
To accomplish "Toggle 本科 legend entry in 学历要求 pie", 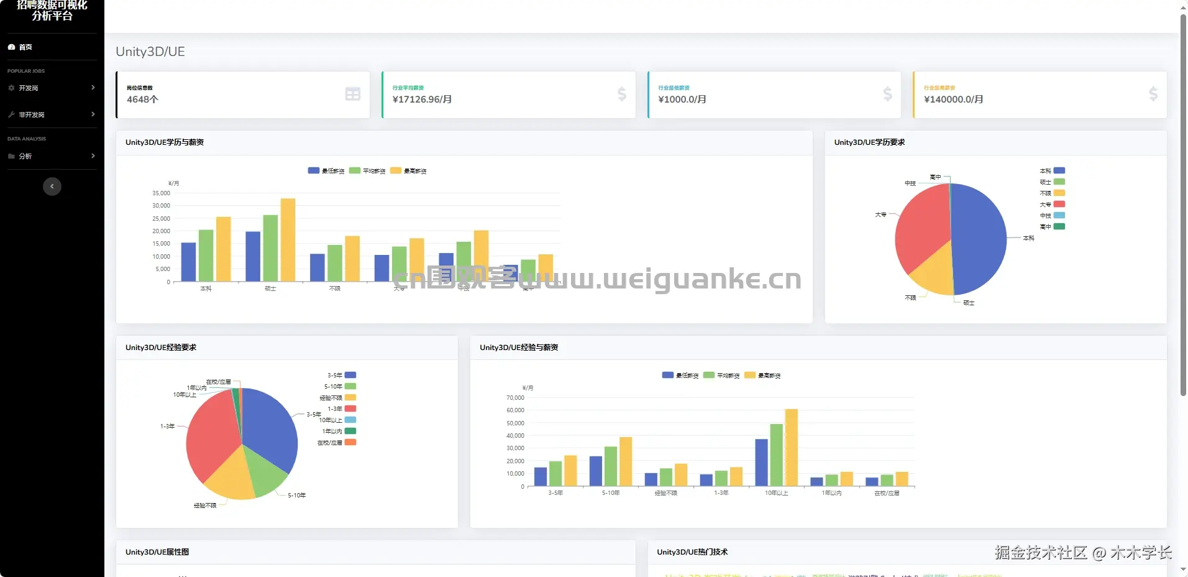I will [x=1052, y=170].
